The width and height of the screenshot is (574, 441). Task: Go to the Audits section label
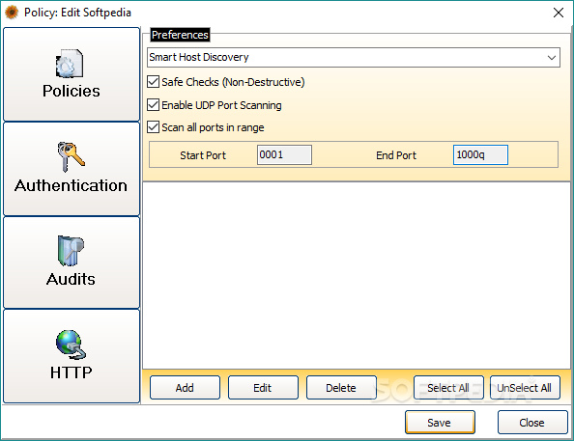(71, 279)
